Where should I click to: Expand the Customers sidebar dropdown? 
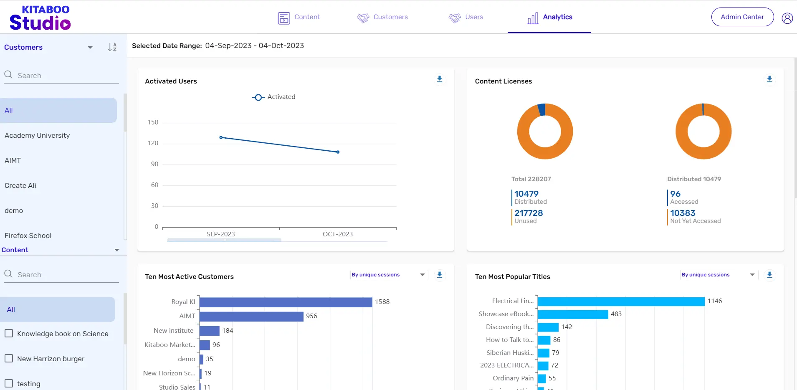90,48
